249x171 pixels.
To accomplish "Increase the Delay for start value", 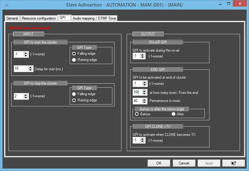I will tap(31, 67).
